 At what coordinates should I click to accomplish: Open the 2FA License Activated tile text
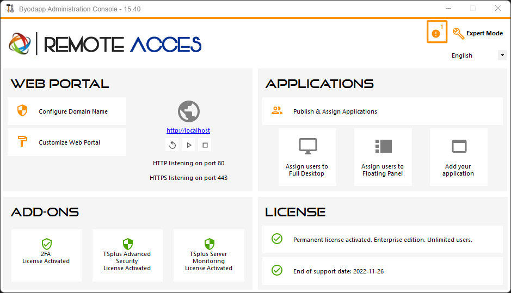[46, 258]
